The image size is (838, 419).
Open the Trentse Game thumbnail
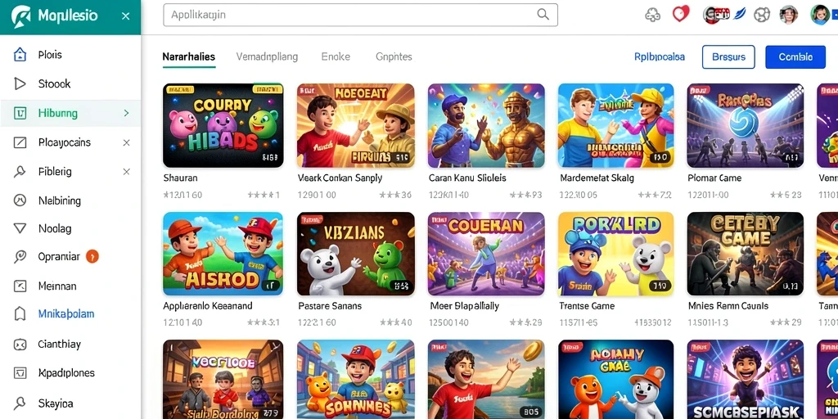[615, 254]
